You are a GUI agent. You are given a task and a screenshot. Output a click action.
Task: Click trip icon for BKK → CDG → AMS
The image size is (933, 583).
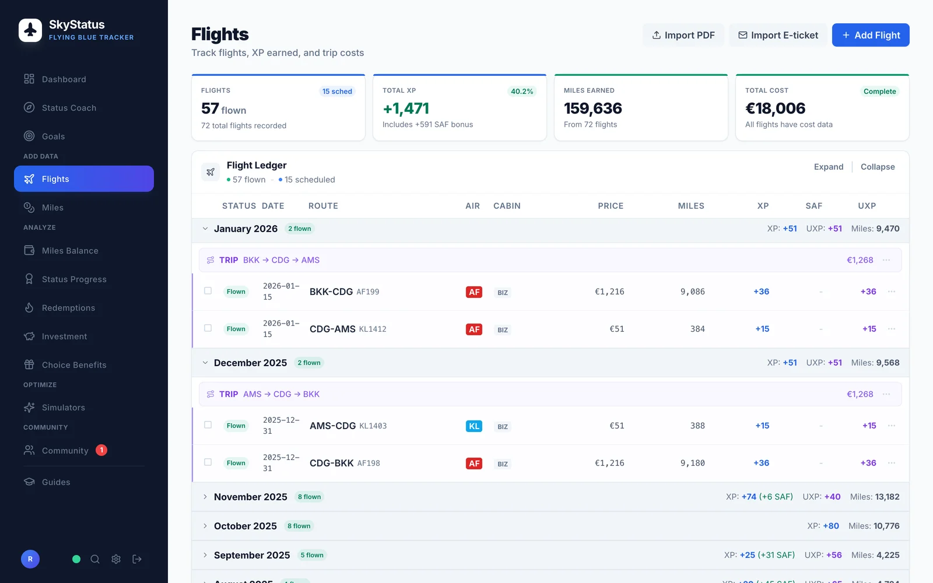click(211, 260)
